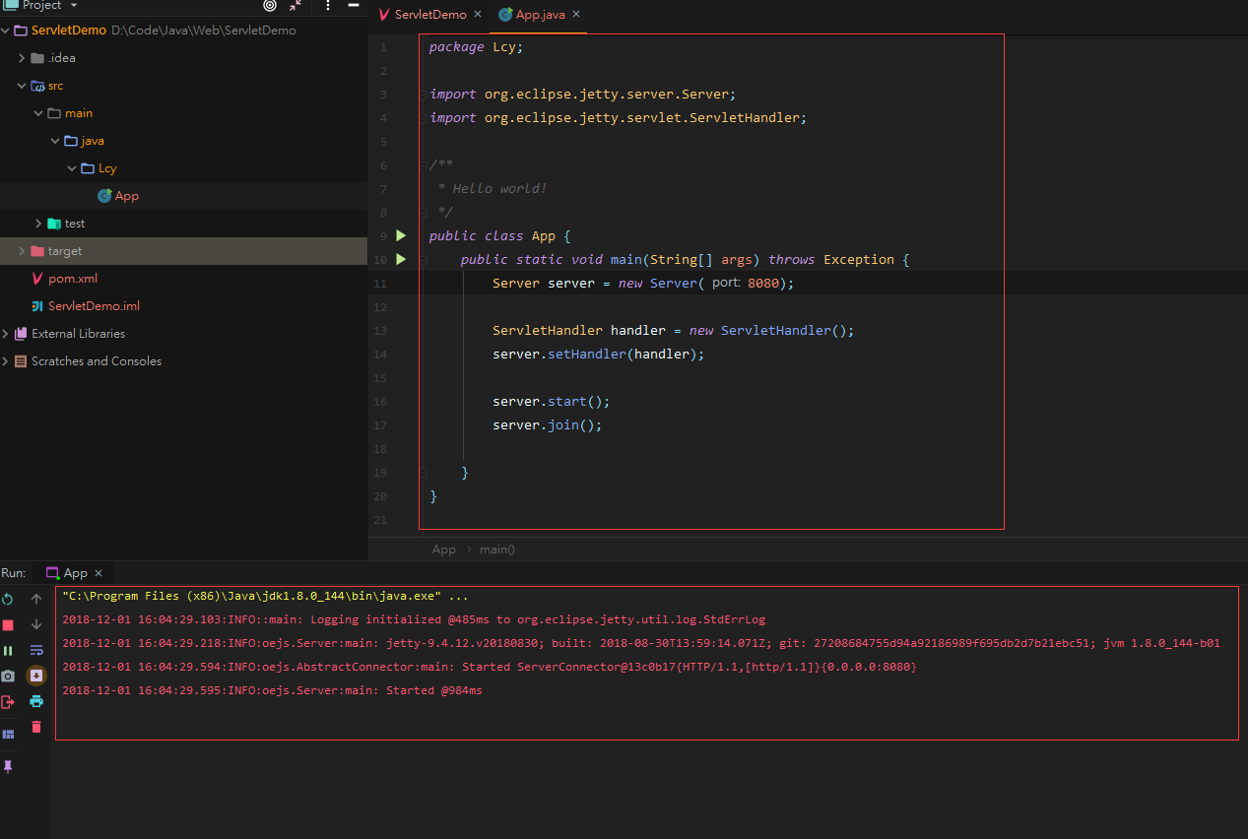Rerun the App run configuration
1248x839 pixels.
point(8,599)
